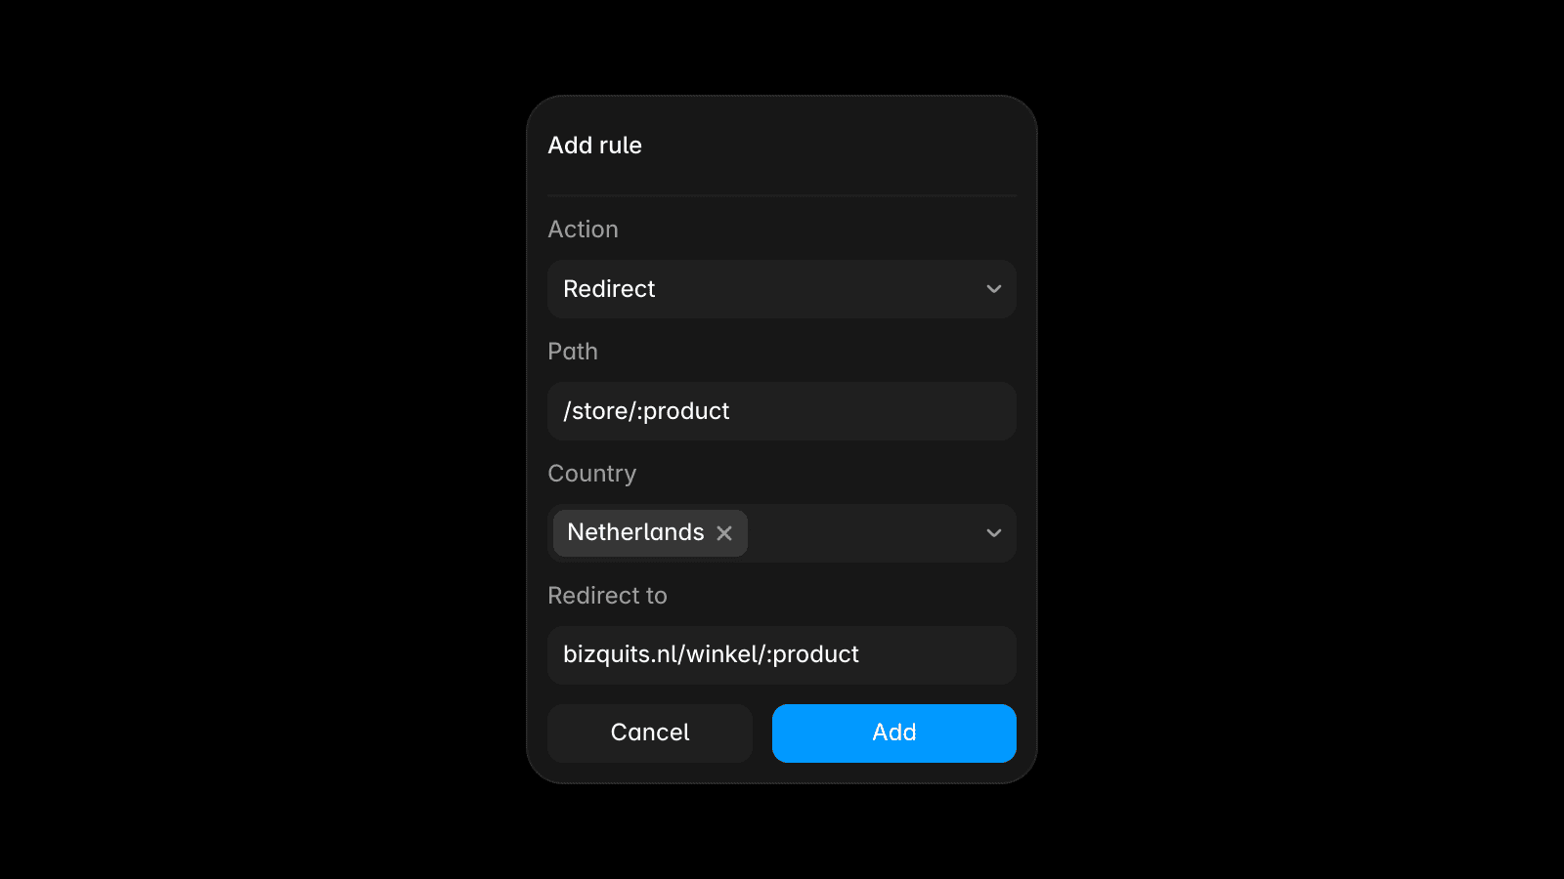The width and height of the screenshot is (1564, 879).
Task: Focus the Redirect to input field
Action: click(782, 655)
